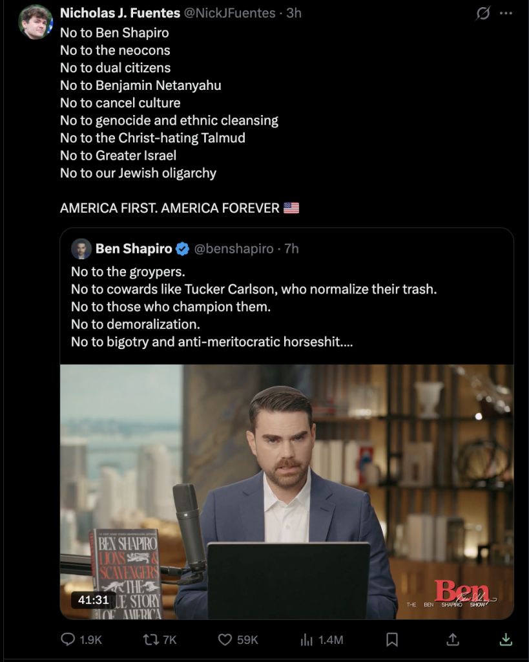Like the post with the 59K heart icon

pyautogui.click(x=225, y=639)
